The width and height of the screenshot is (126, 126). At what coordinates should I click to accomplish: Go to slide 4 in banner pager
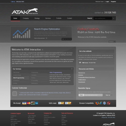70,39
